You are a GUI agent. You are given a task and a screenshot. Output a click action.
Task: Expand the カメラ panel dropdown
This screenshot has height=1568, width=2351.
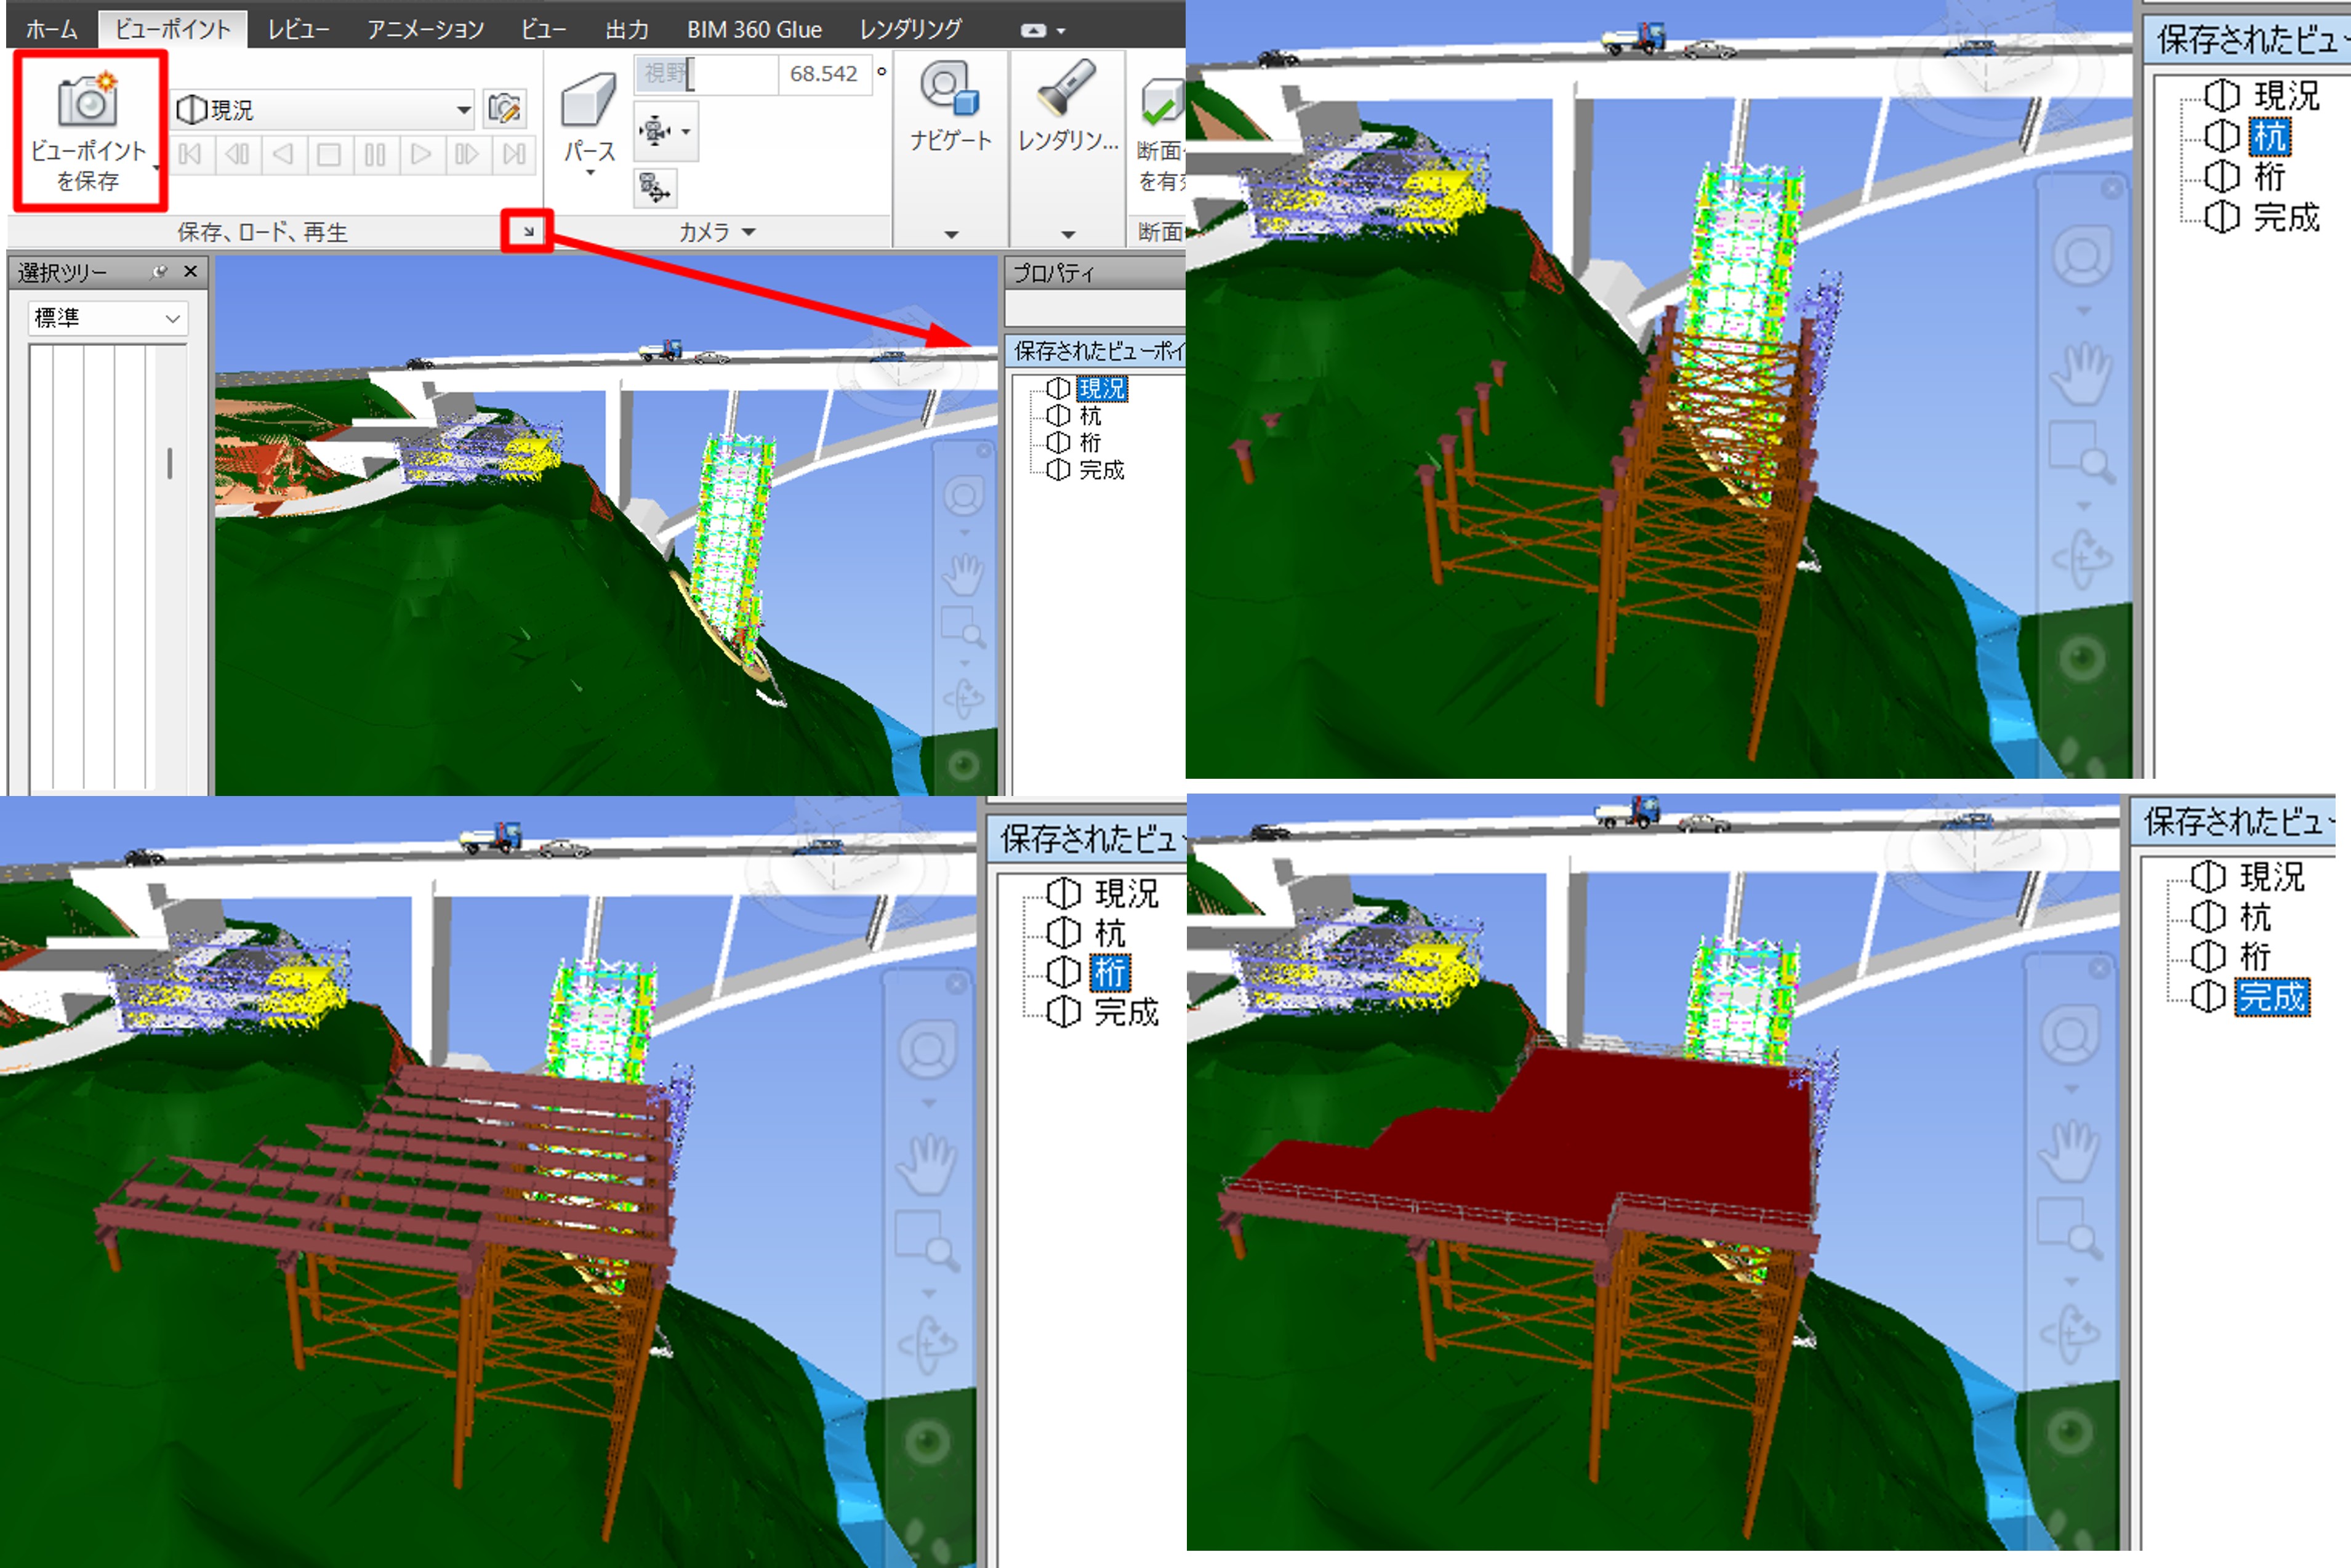tap(748, 232)
